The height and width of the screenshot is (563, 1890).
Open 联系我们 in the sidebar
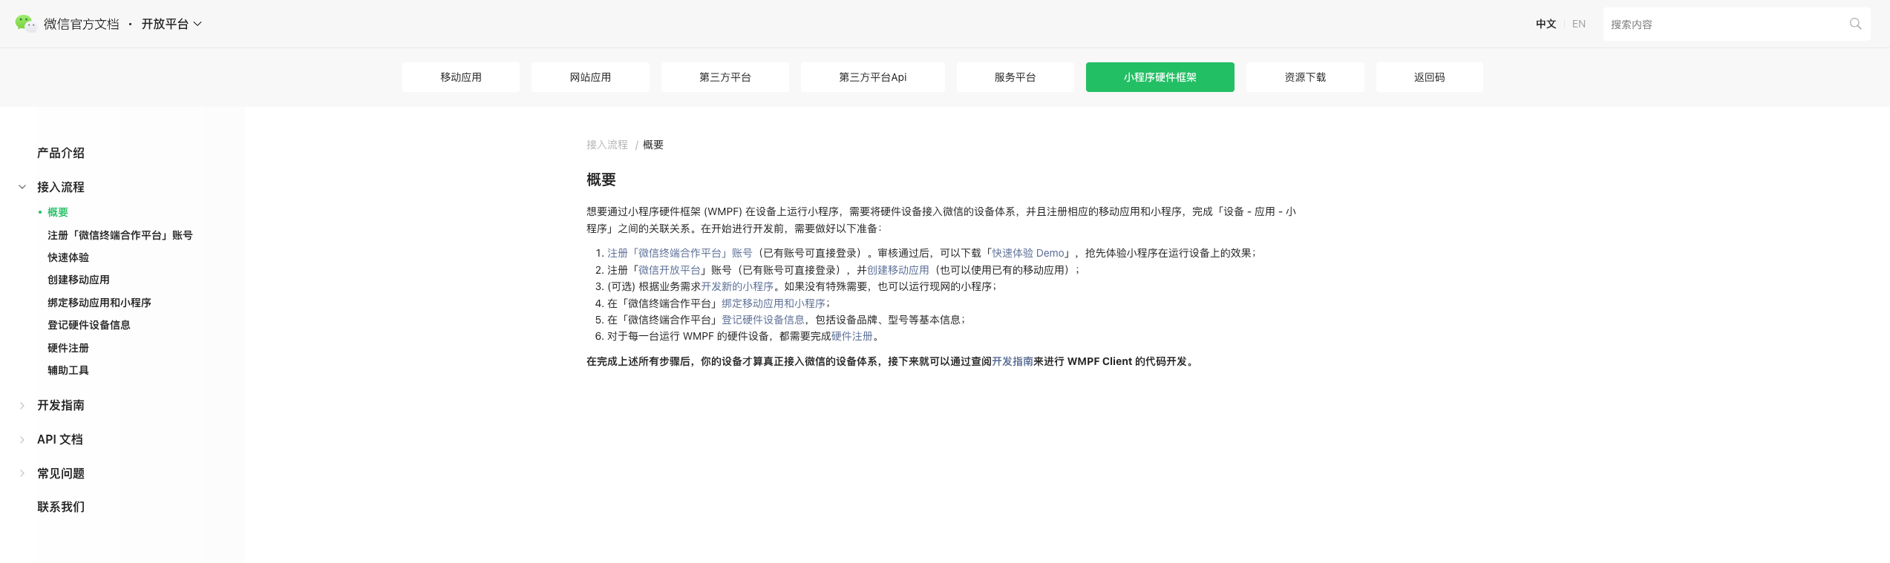coord(61,507)
